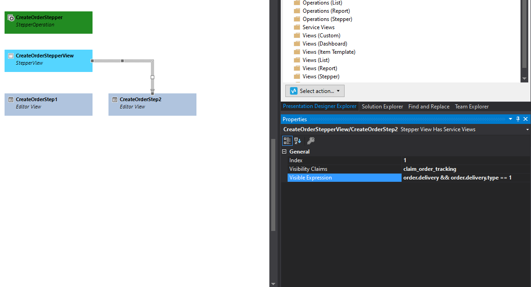Select the Visible Expression property

345,178
